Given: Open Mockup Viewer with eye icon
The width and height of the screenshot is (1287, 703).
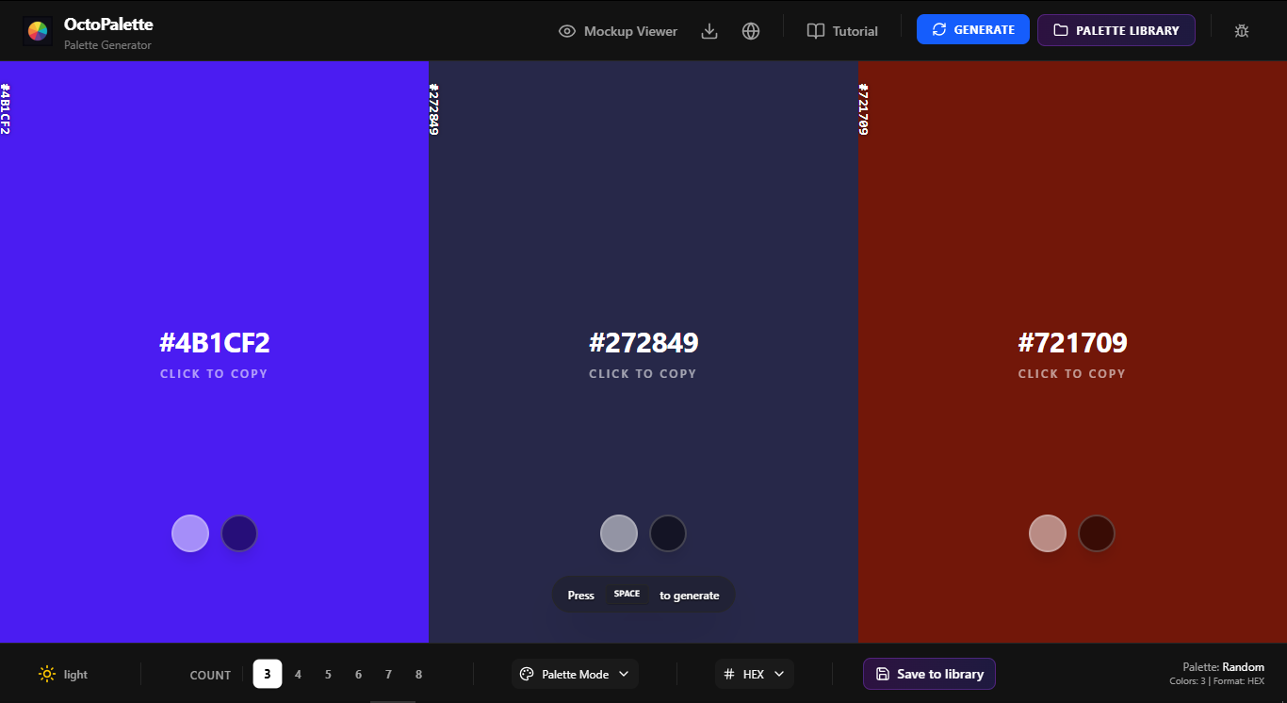Looking at the screenshot, I should click(618, 31).
